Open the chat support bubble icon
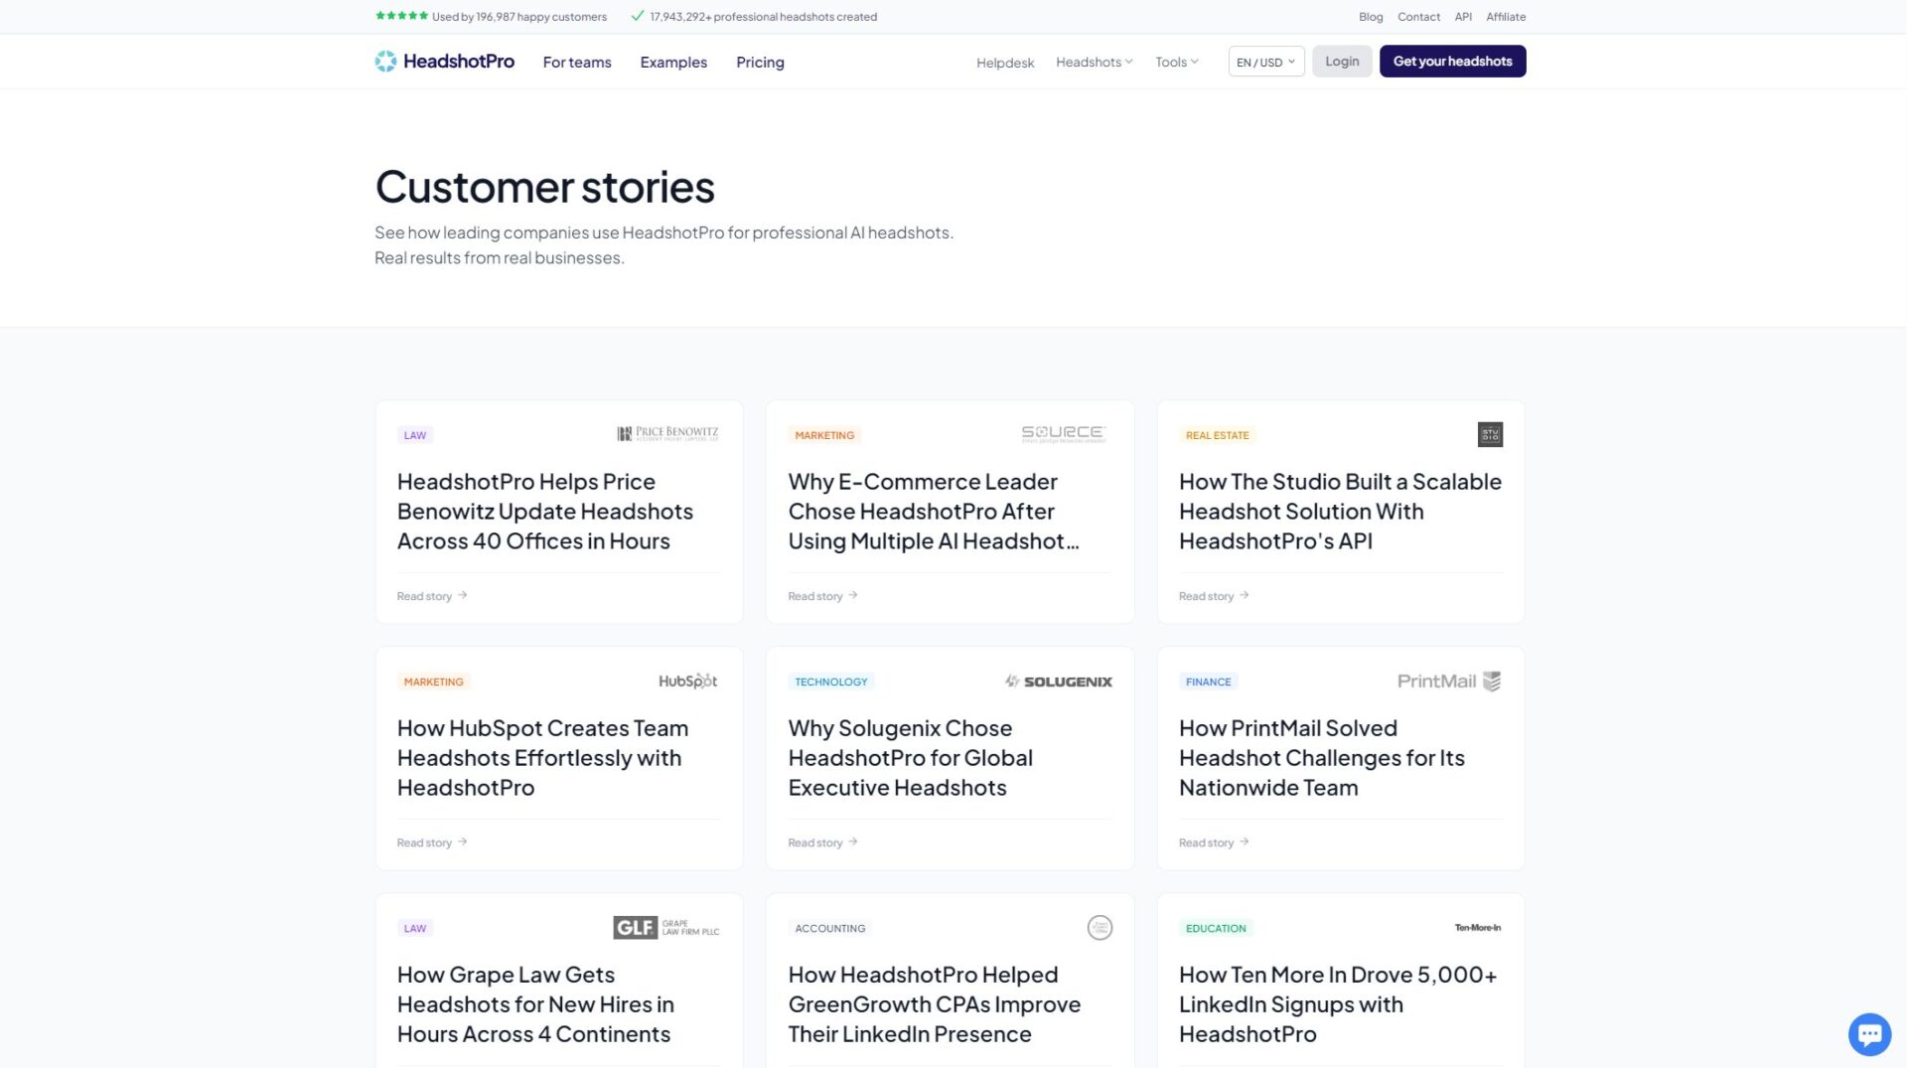 tap(1868, 1034)
